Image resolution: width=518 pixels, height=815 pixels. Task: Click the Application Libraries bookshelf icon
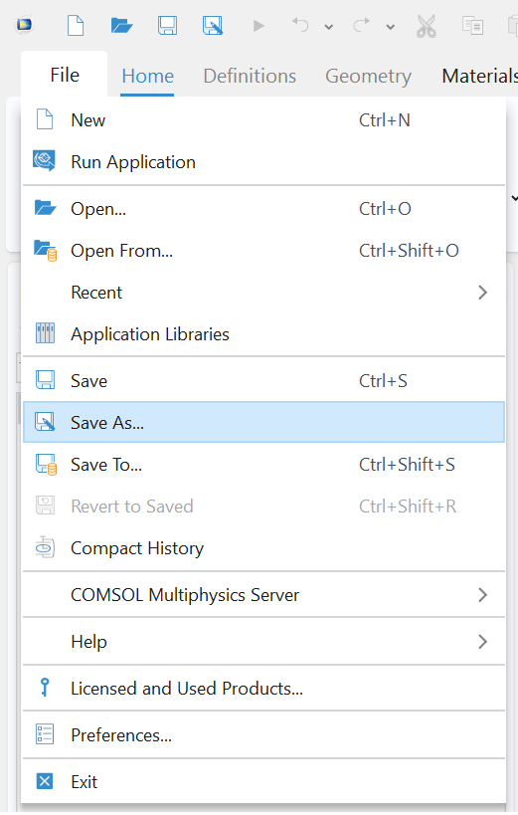tap(45, 333)
